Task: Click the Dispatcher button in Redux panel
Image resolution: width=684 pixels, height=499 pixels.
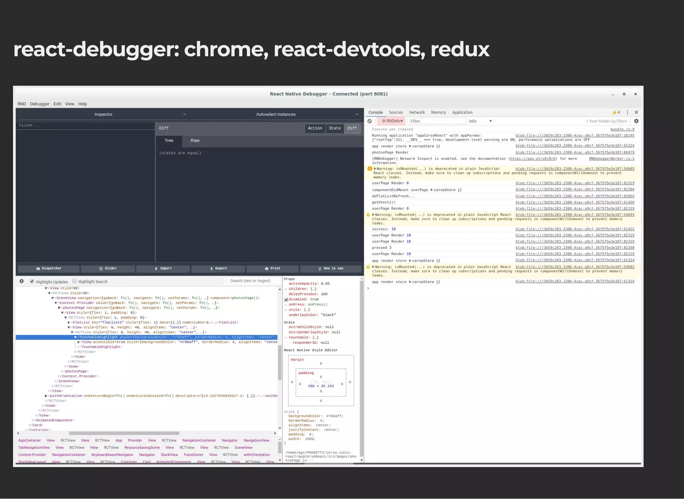Action: [x=49, y=268]
